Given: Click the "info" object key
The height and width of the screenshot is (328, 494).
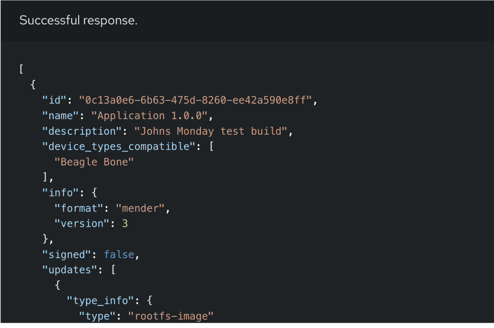Looking at the screenshot, I should (60, 192).
